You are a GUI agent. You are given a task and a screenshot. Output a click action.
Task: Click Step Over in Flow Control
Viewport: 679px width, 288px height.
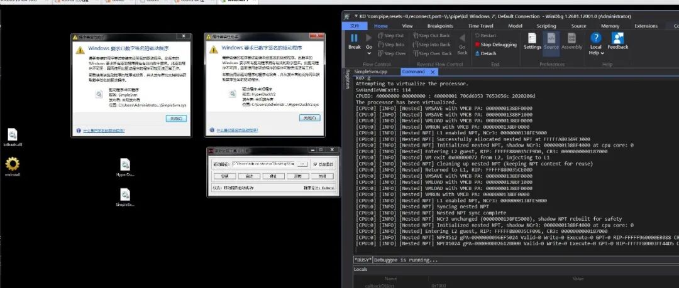point(392,53)
